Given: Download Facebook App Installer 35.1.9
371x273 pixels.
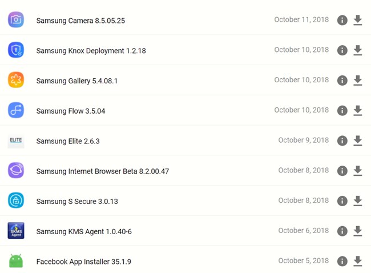Looking at the screenshot, I should pyautogui.click(x=357, y=261).
